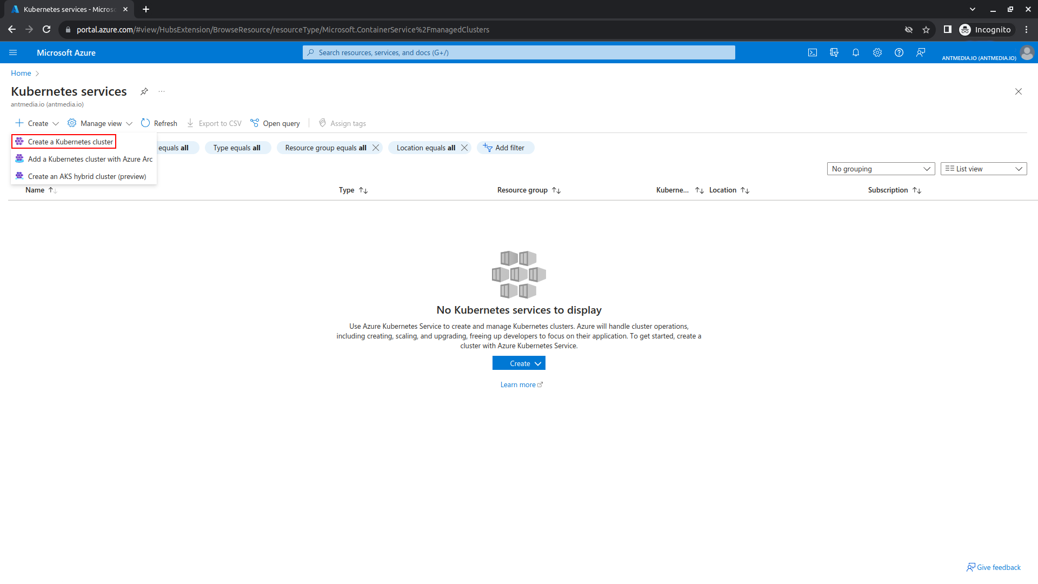Sort by the Resource group column
This screenshot has height=584, width=1038.
click(x=529, y=190)
